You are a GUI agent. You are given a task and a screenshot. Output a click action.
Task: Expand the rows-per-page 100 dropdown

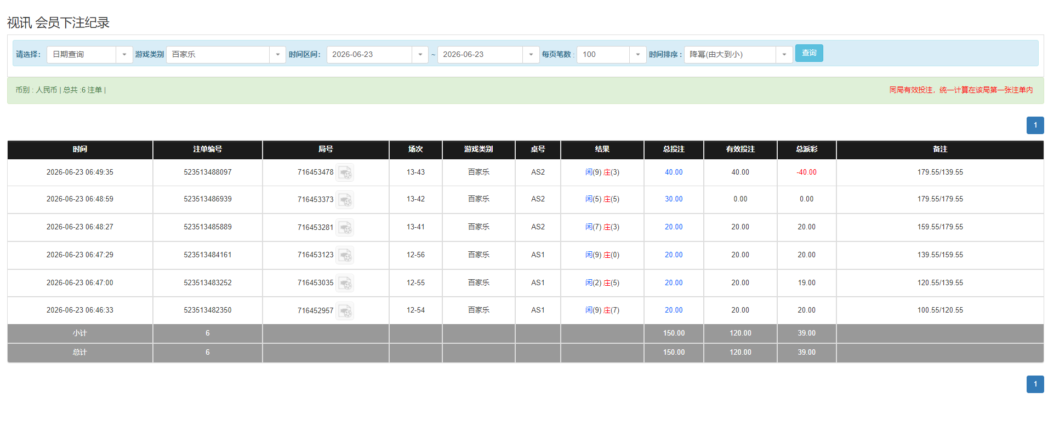[637, 55]
